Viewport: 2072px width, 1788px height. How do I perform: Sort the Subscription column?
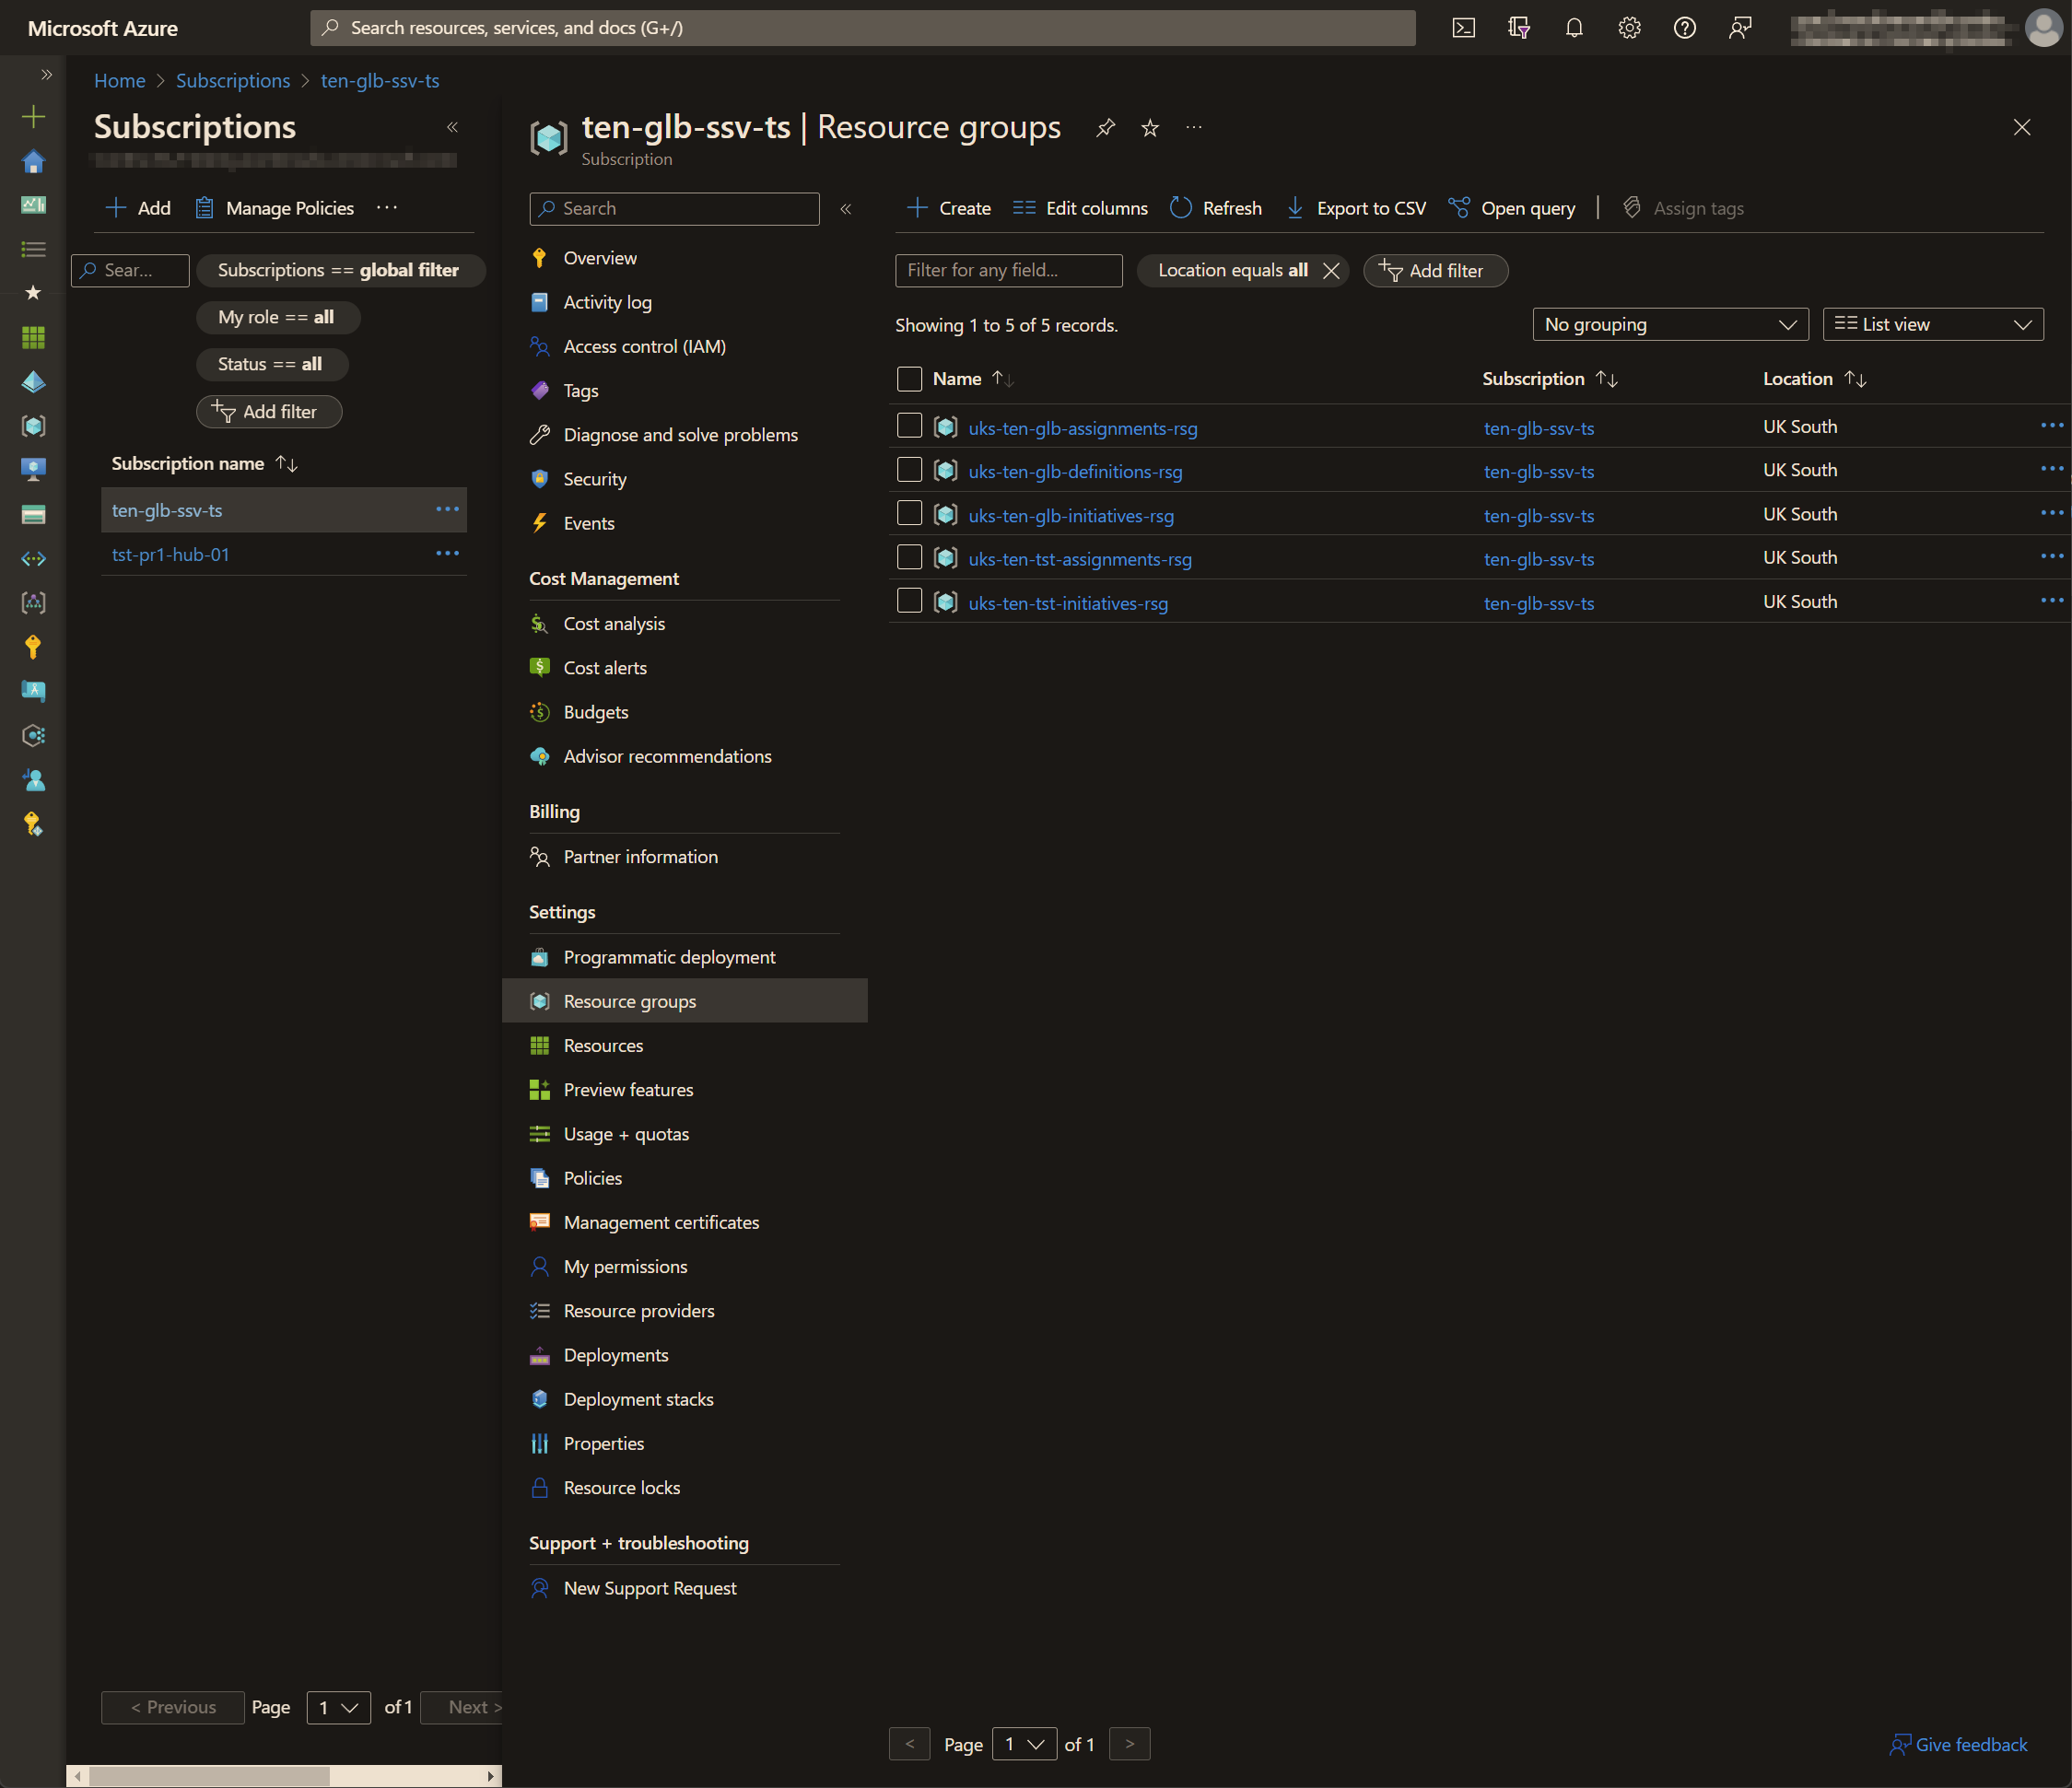coord(1606,379)
